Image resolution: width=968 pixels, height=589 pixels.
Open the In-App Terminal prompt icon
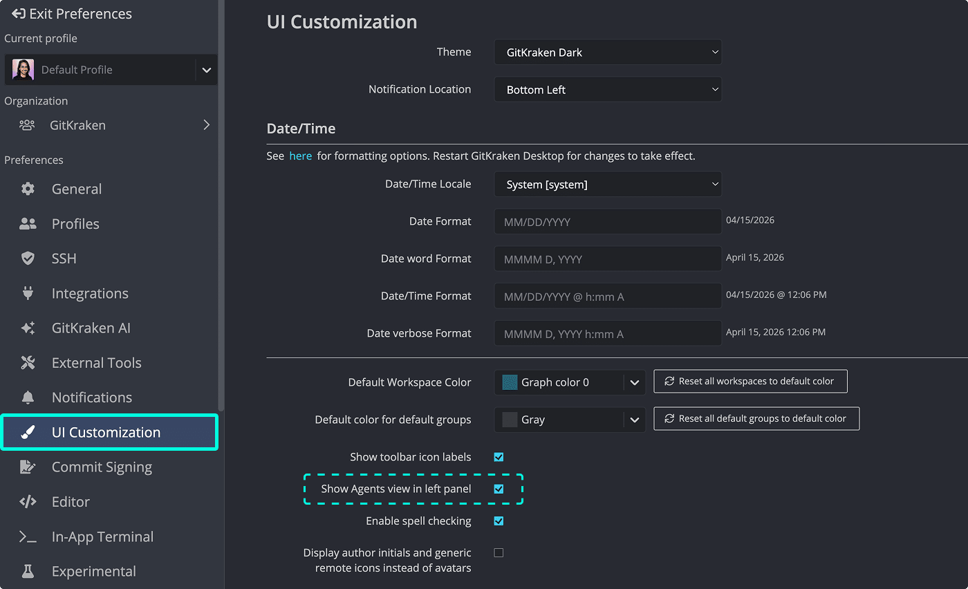point(28,536)
